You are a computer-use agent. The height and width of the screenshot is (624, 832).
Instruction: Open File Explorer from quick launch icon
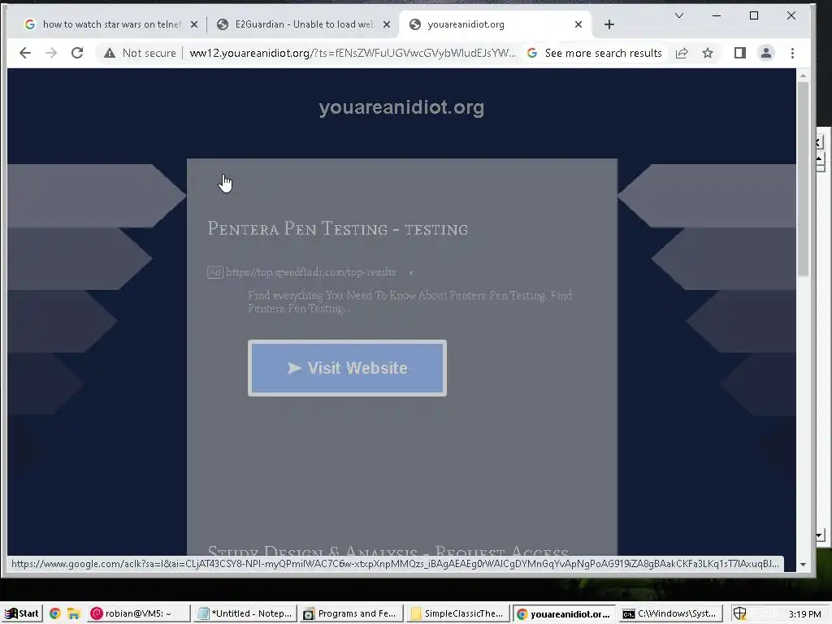click(74, 614)
